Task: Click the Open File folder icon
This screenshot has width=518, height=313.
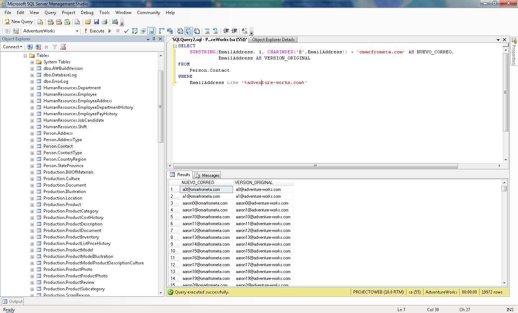Action: (88, 22)
